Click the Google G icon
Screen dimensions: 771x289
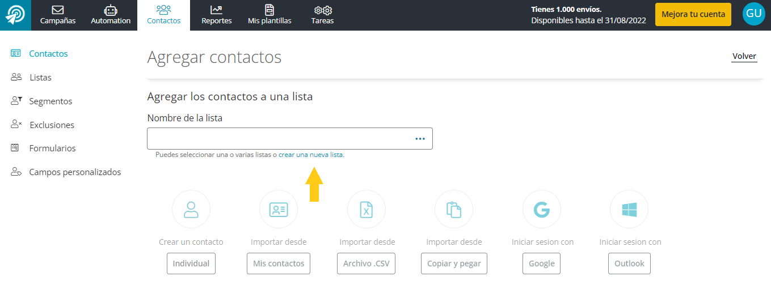[x=542, y=209]
